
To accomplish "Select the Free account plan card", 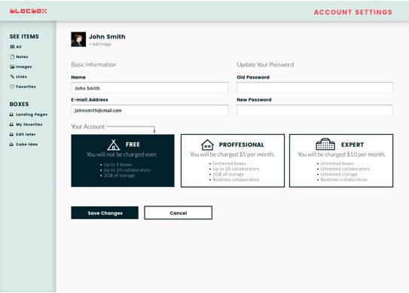I will pyautogui.click(x=123, y=160).
